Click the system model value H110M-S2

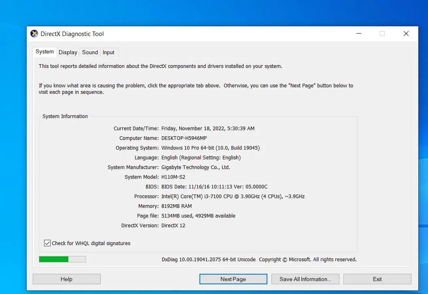(173, 177)
